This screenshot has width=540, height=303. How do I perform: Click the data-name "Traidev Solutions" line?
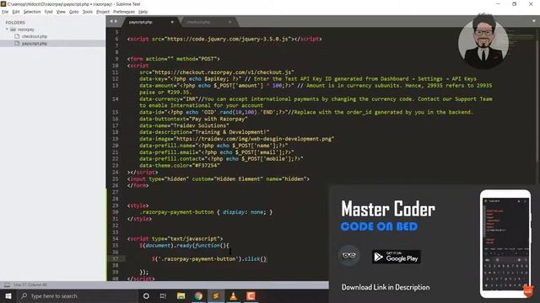point(184,125)
